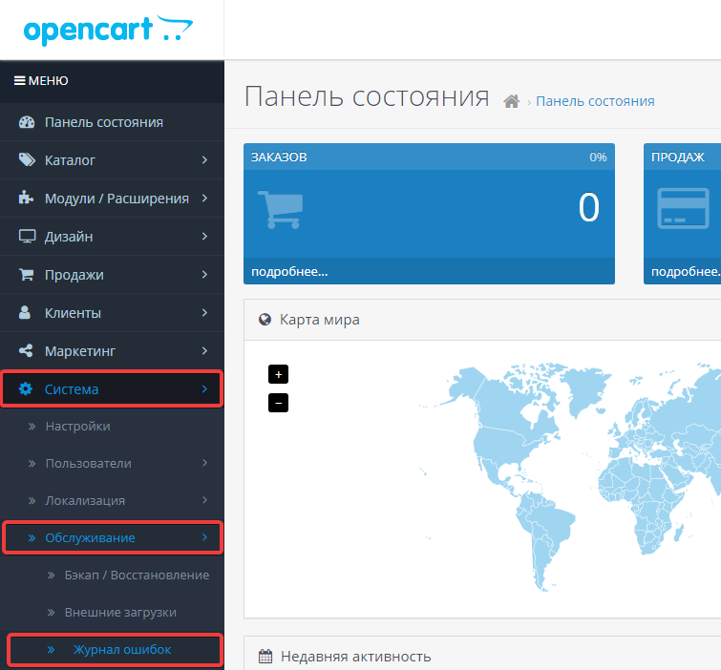Zoom in on the world map
The image size is (721, 670).
pos(279,373)
